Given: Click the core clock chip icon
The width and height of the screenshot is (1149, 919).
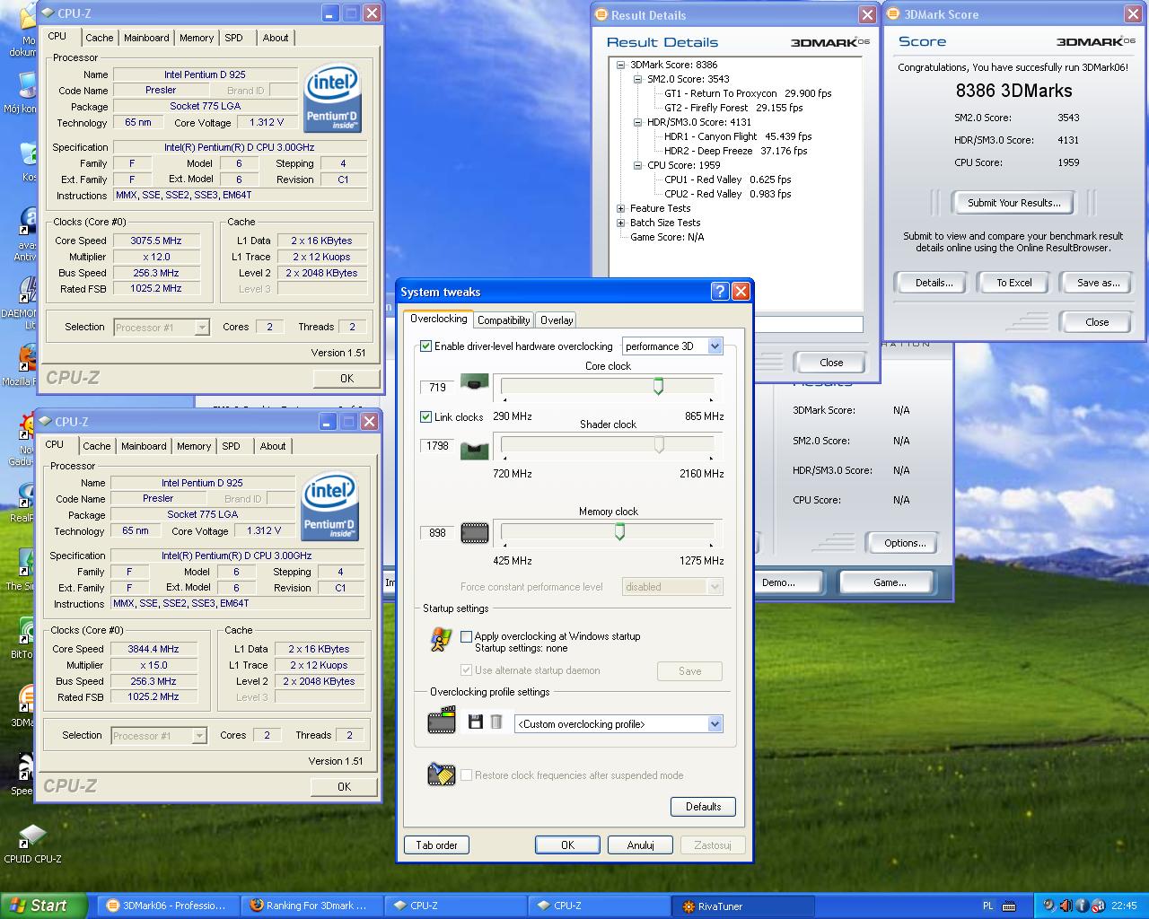Looking at the screenshot, I should click(x=474, y=384).
